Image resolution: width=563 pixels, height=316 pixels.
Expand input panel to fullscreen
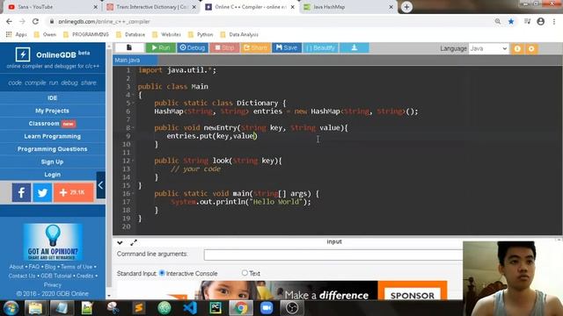tap(134, 242)
